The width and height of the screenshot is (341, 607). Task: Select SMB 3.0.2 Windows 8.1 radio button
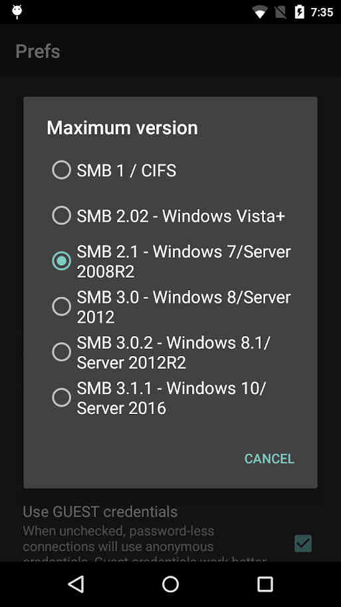pos(61,352)
